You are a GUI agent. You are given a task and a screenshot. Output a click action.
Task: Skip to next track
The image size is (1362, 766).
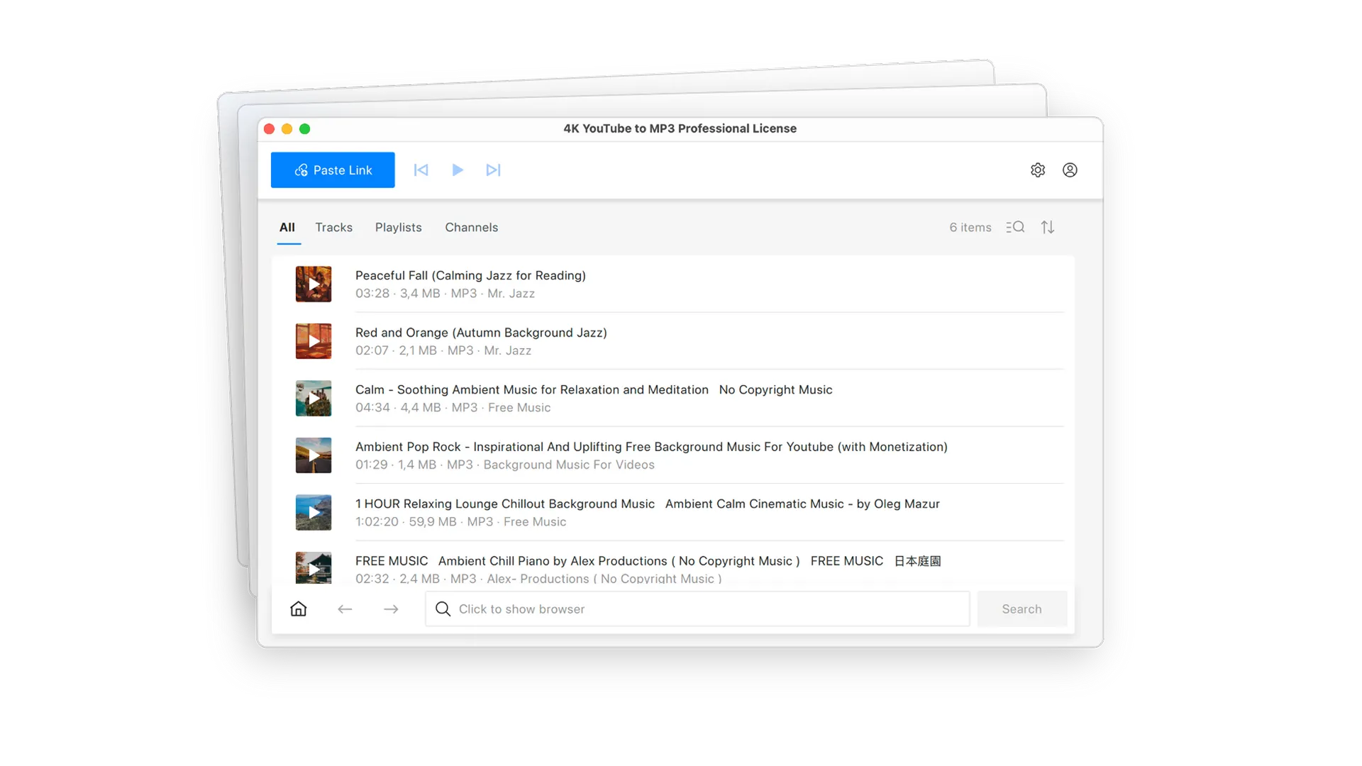click(494, 170)
